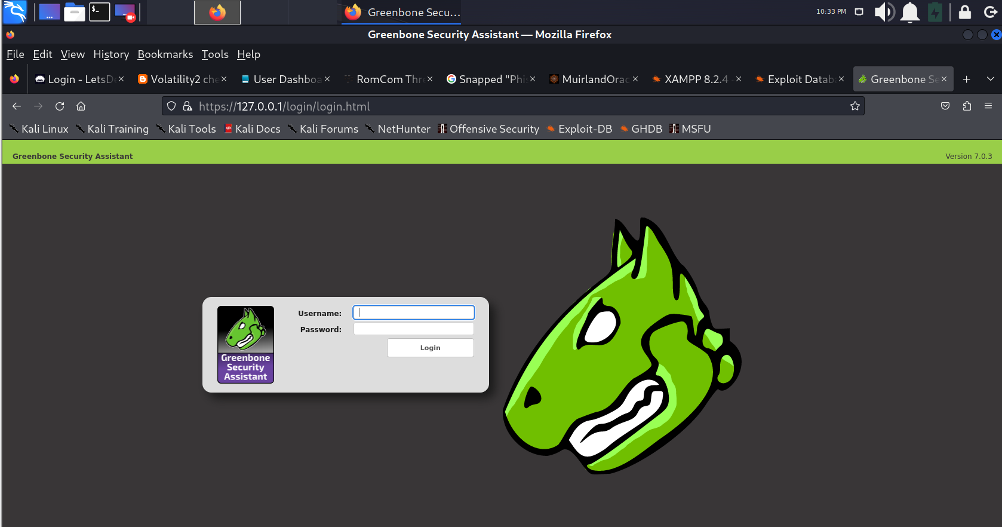1002x527 pixels.
Task: Click the Login button
Action: (431, 348)
